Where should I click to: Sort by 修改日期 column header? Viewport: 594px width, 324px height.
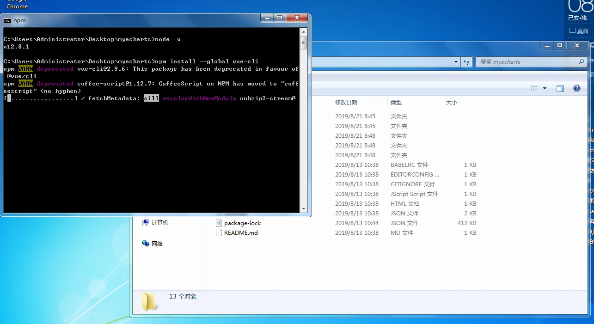point(346,103)
